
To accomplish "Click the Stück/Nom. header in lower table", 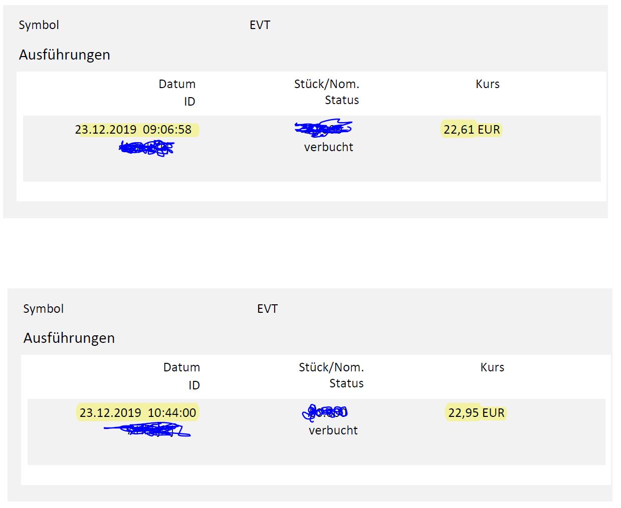I will (331, 367).
